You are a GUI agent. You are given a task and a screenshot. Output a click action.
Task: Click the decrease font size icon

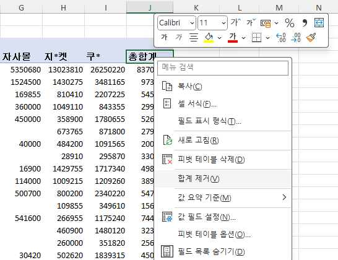(251, 22)
